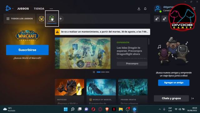The height and width of the screenshot is (113, 200).
Task: Open taskbar Search
Action: click(x=73, y=109)
